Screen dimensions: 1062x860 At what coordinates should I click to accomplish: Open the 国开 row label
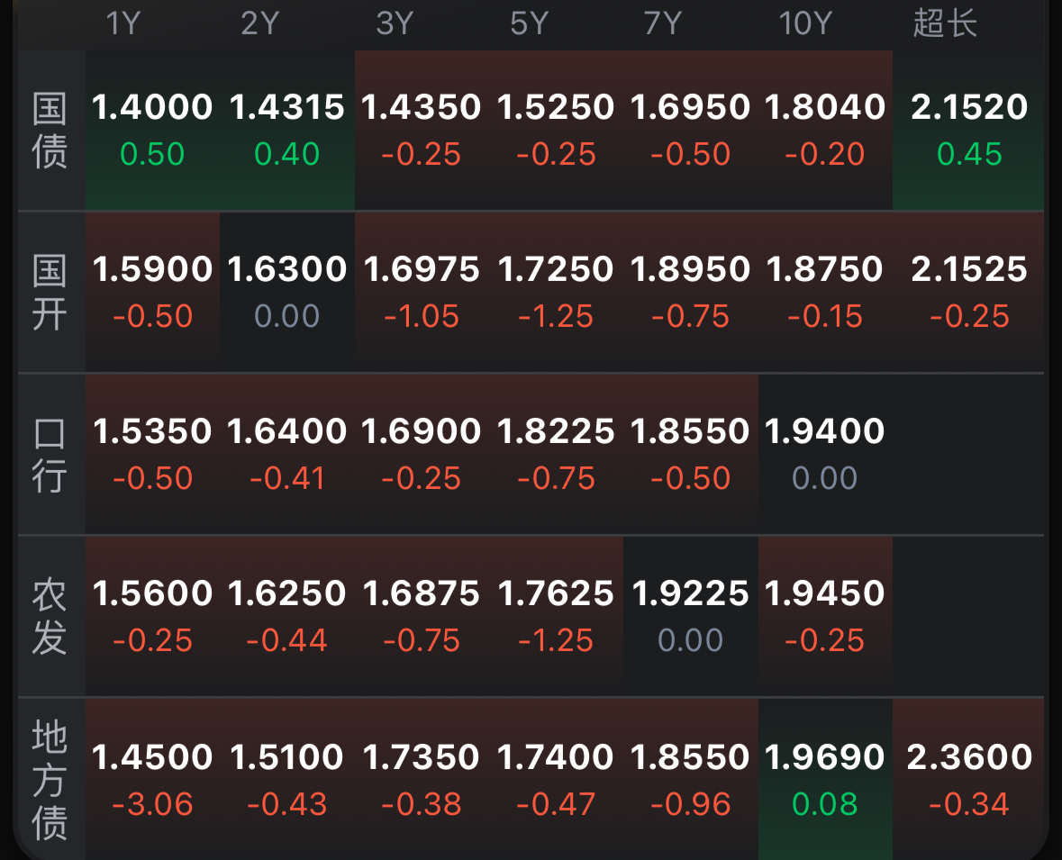click(50, 293)
